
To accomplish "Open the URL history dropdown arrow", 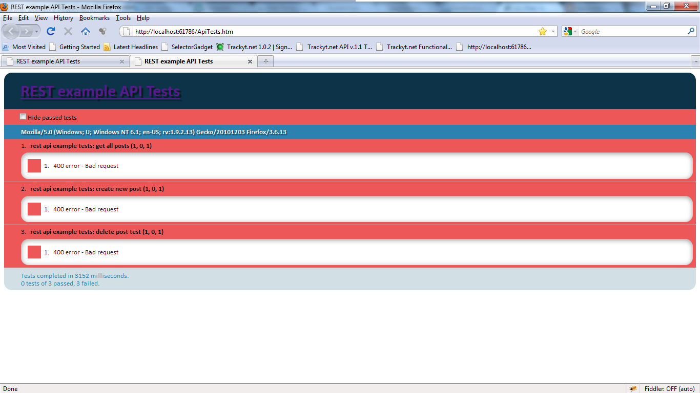I will point(553,32).
